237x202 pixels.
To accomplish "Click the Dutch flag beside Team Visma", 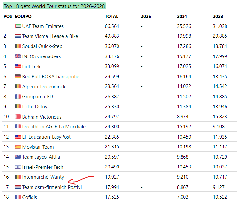I will pos(18,36).
